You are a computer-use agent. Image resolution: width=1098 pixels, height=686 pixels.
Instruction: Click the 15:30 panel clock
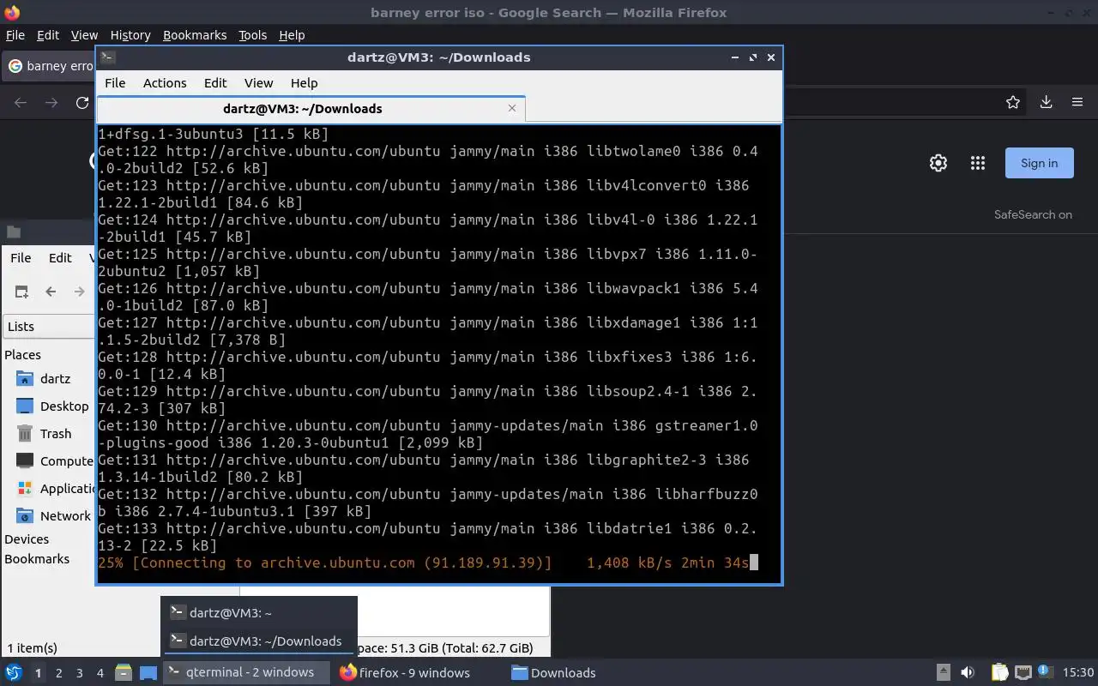point(1078,672)
